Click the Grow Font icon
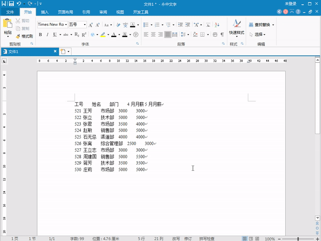The height and width of the screenshot is (241, 321). (90, 25)
